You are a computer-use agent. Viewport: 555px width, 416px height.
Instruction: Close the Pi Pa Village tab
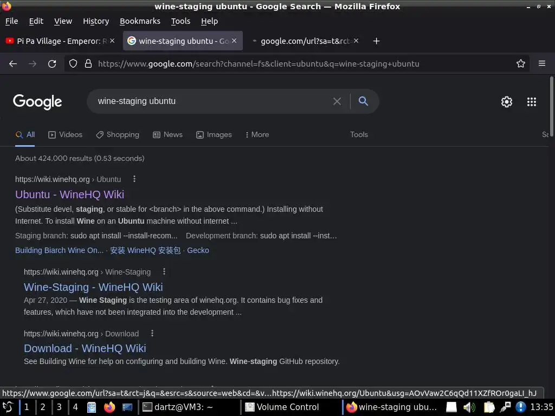point(112,41)
